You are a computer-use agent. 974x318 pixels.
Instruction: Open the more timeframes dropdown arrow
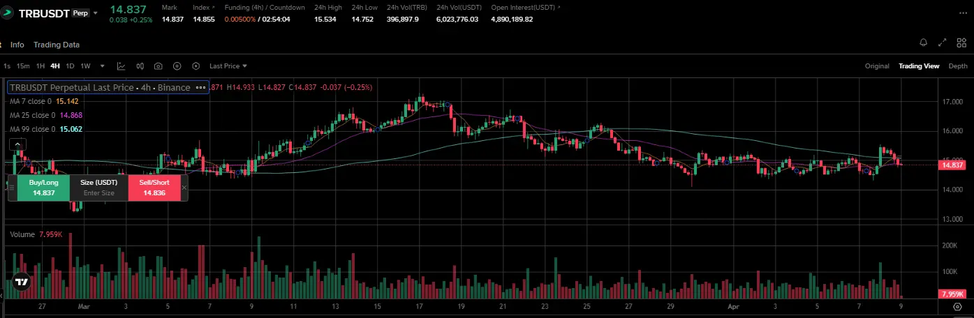103,66
